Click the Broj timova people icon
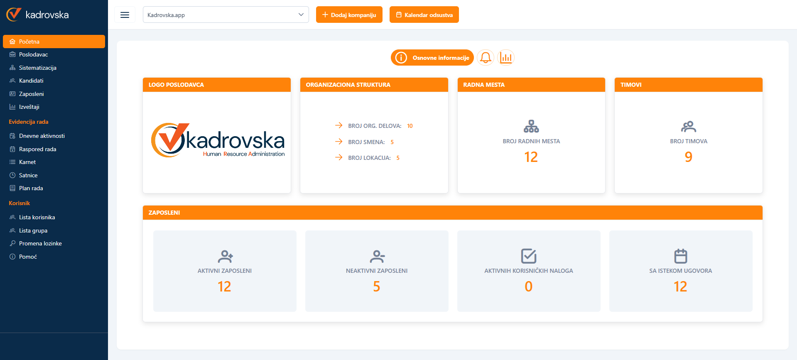 point(688,126)
